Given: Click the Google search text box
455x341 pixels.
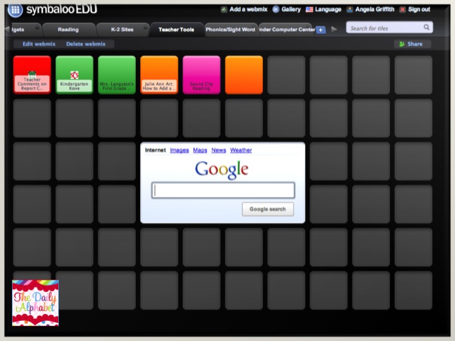Looking at the screenshot, I should tap(223, 190).
